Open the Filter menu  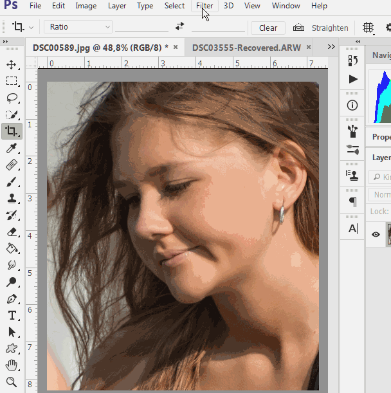point(205,6)
